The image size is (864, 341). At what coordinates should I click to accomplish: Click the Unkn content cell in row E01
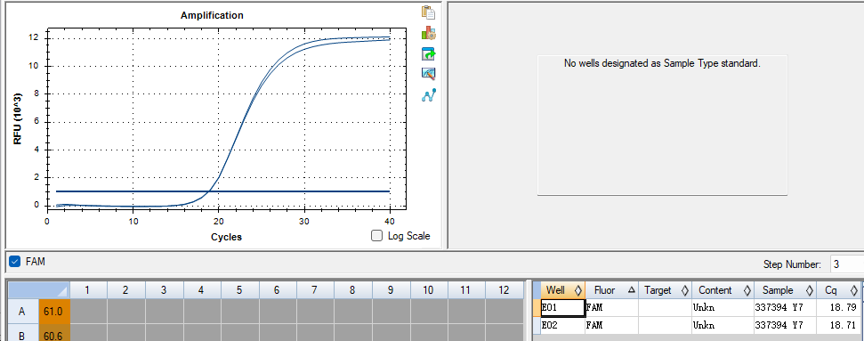tap(722, 308)
